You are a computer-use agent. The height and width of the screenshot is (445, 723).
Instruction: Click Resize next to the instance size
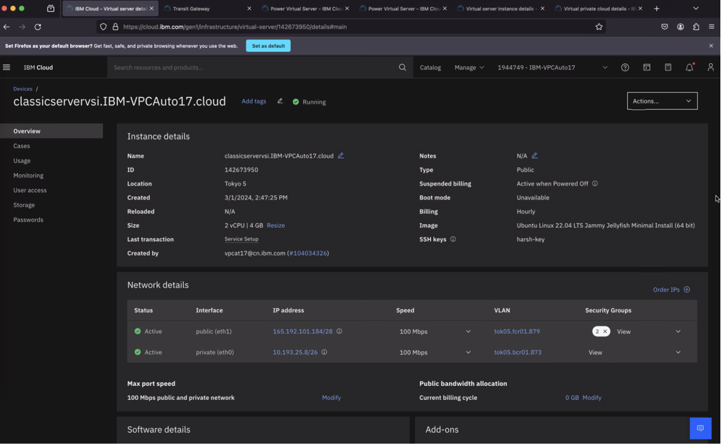tap(275, 225)
